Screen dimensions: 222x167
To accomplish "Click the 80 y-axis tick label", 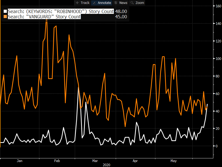I will tap(218, 76).
